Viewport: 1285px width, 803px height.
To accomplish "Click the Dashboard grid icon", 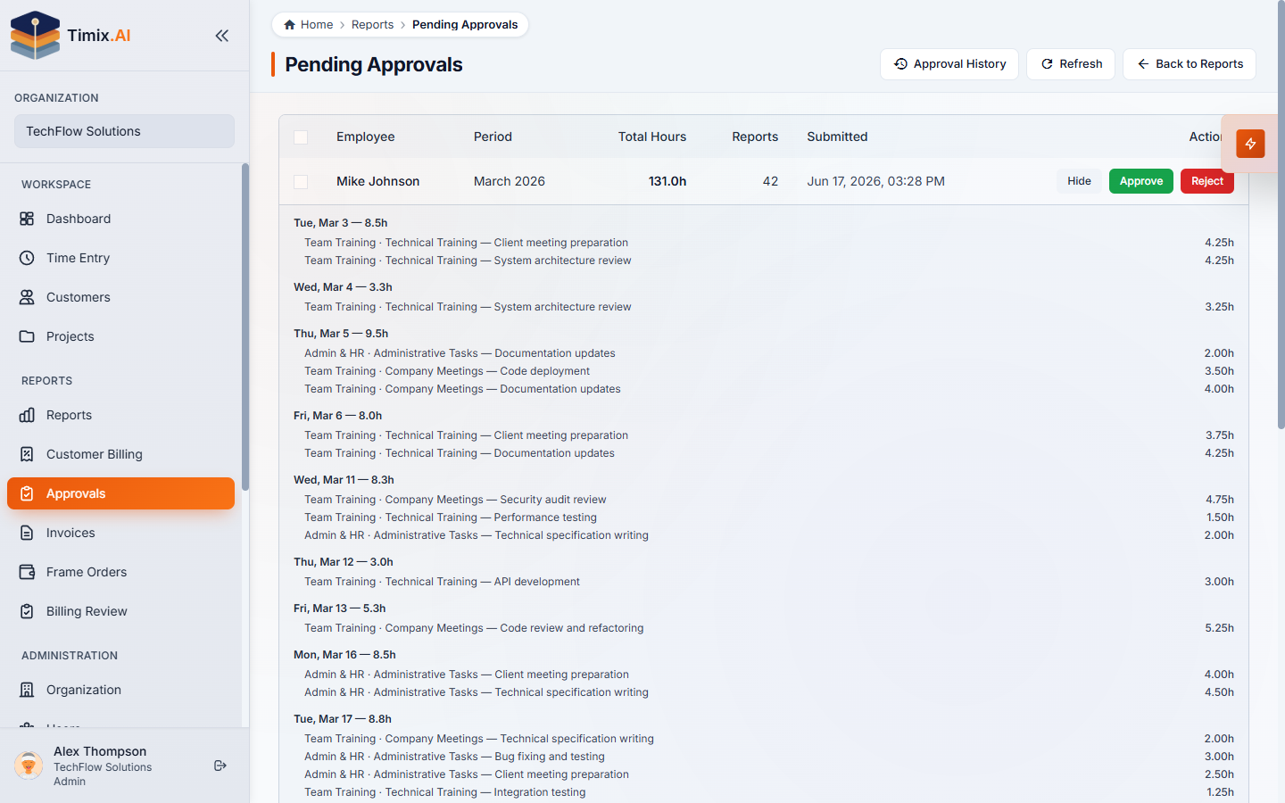I will click(x=27, y=219).
